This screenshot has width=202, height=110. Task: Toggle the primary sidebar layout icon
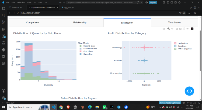click(168, 2)
